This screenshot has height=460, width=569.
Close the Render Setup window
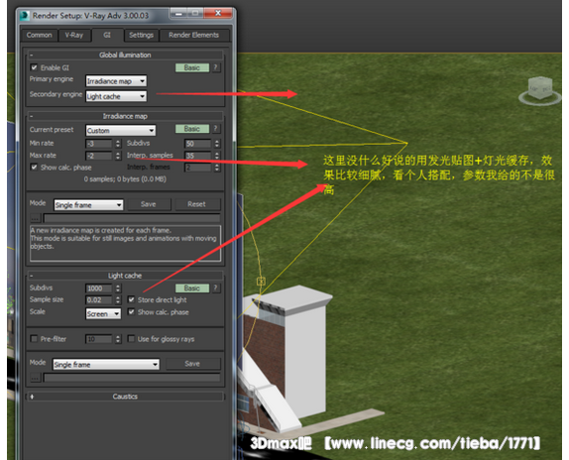click(x=218, y=14)
